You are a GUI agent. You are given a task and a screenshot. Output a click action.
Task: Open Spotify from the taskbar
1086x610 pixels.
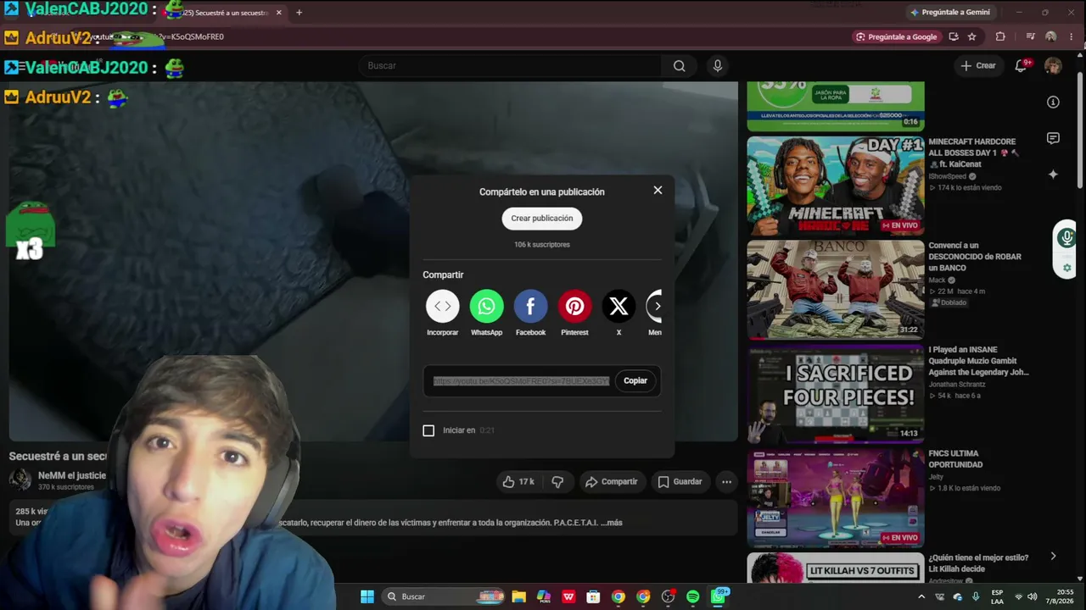[x=692, y=596]
